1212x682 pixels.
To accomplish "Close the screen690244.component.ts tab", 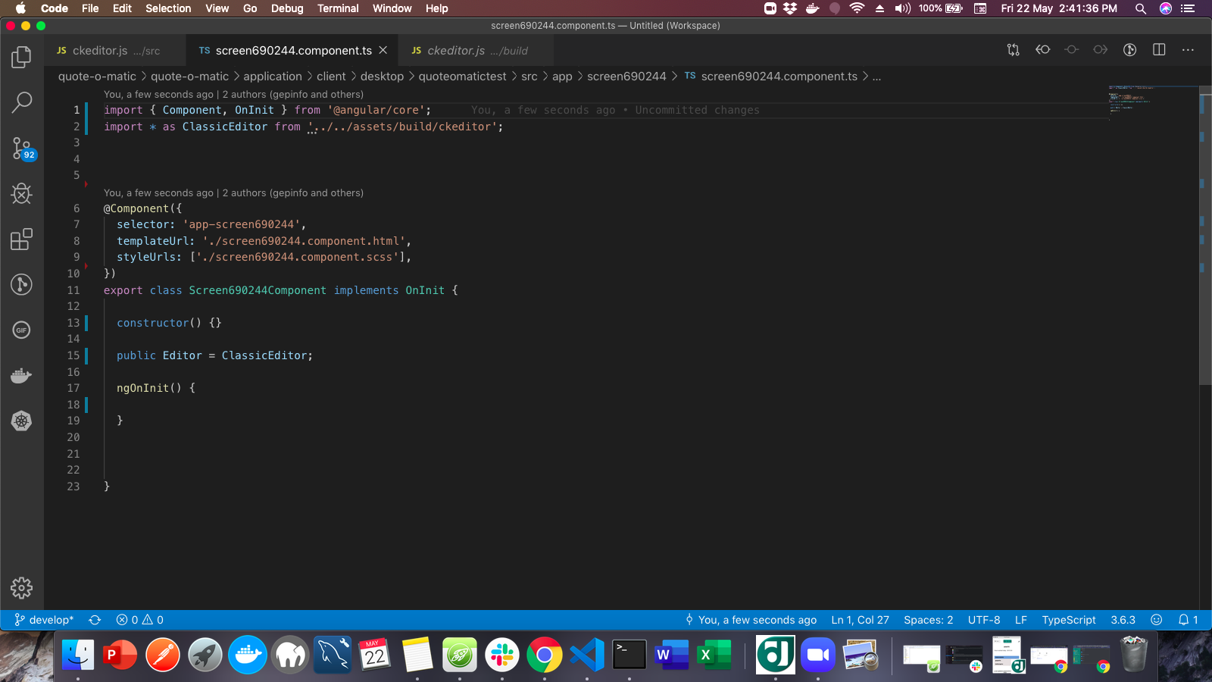I will [383, 50].
